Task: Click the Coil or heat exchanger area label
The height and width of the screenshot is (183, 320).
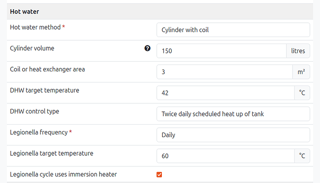Action: tap(47, 69)
